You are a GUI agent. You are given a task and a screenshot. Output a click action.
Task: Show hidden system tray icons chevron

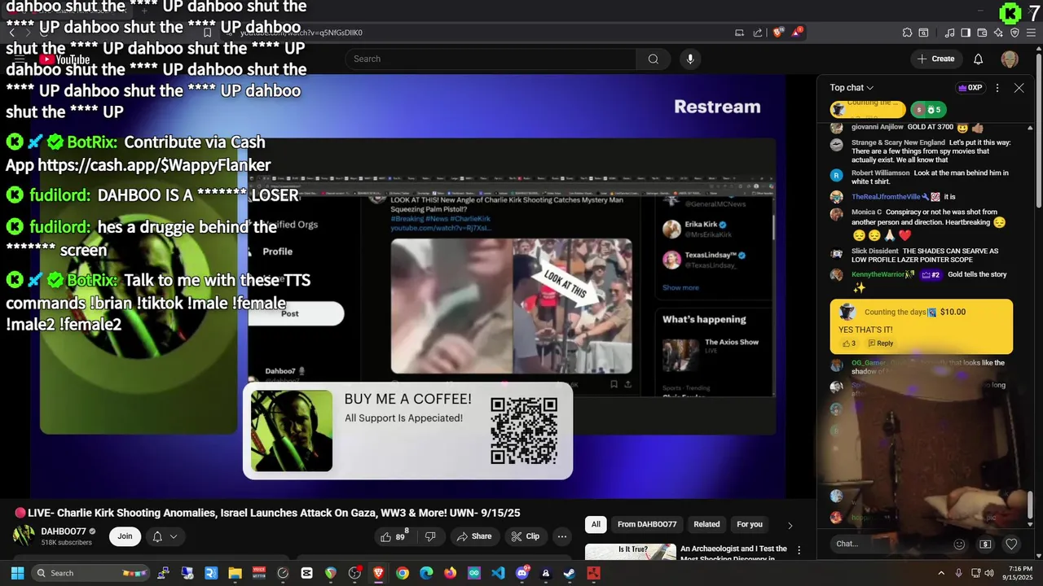(941, 573)
